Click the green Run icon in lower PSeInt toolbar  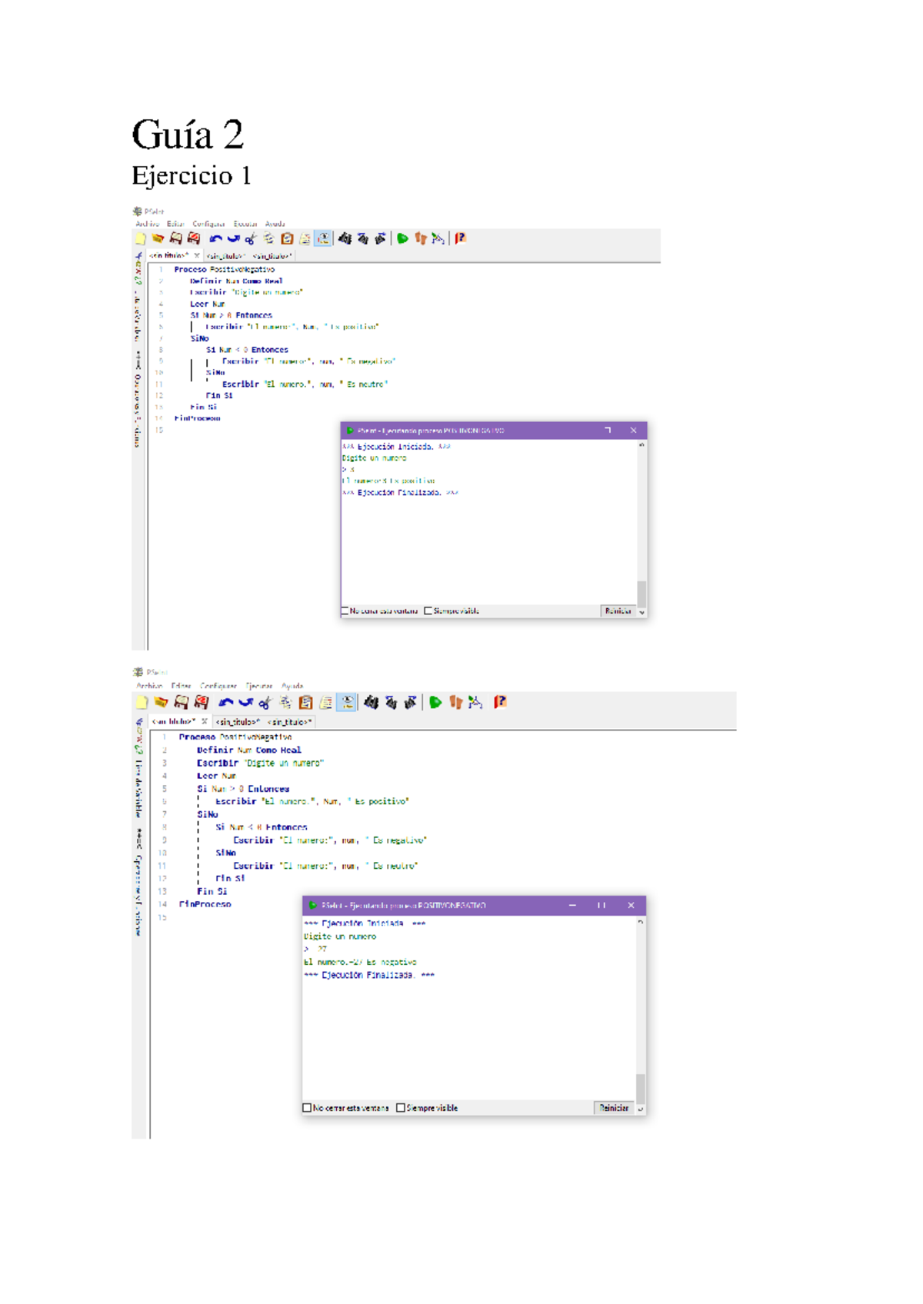pyautogui.click(x=435, y=702)
